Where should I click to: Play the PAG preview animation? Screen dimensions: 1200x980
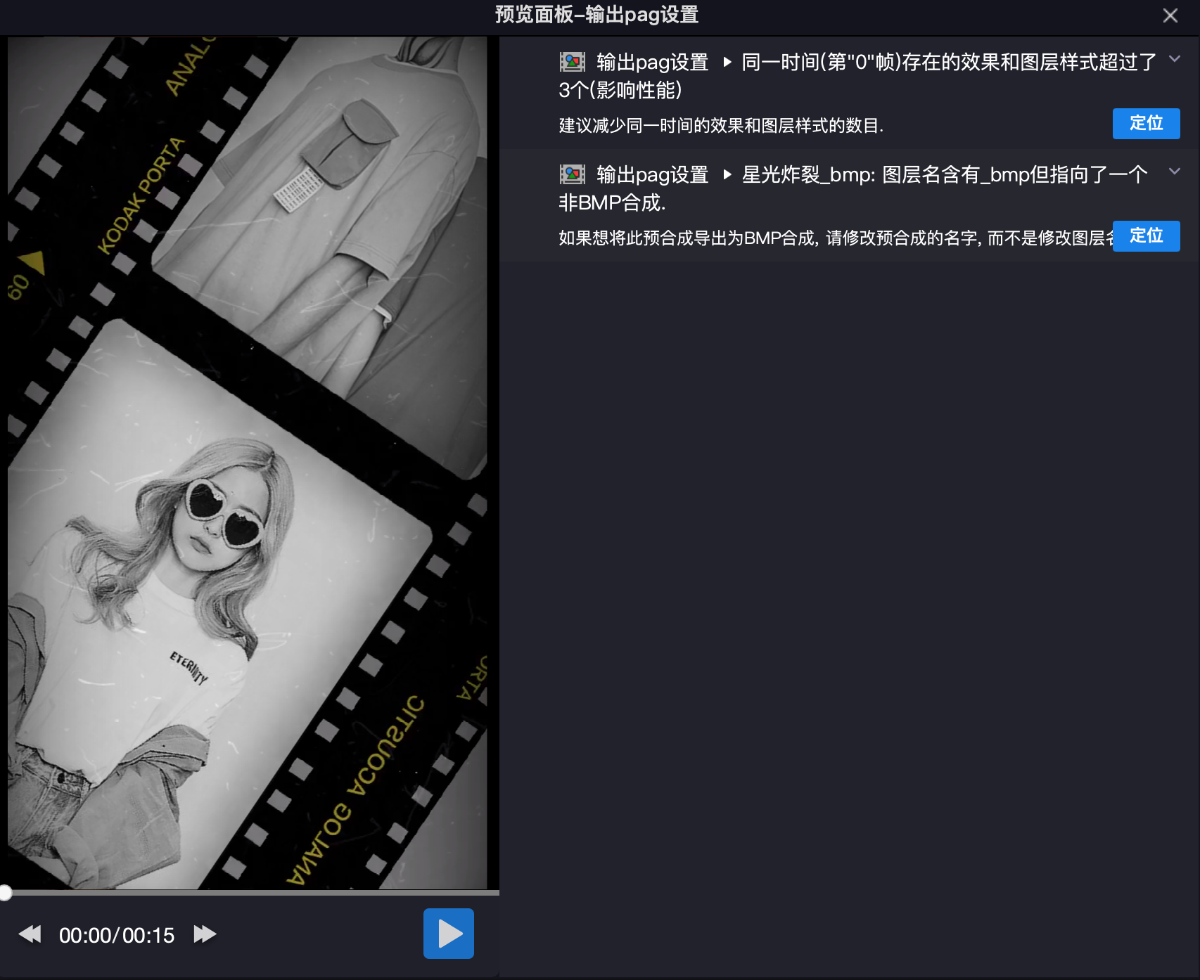(x=449, y=934)
